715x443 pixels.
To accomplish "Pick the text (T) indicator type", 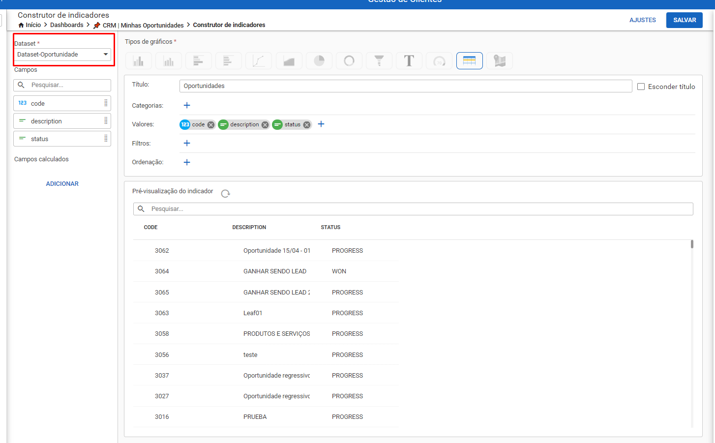I will (409, 61).
